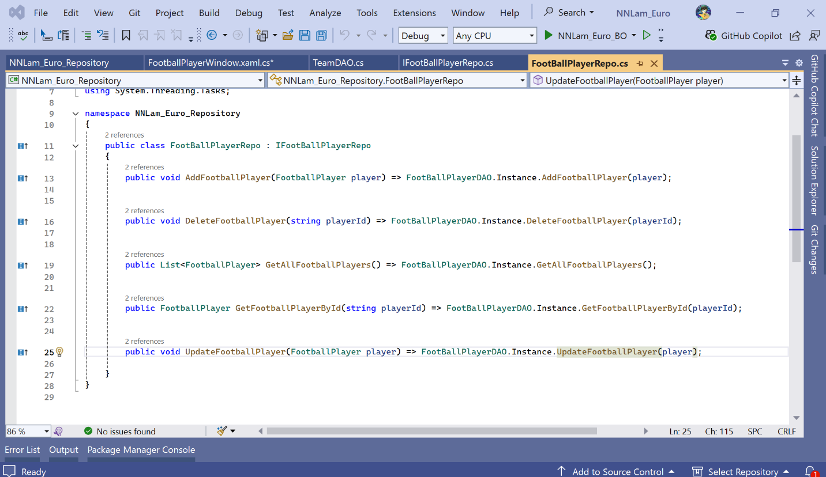Open the Extensions menu
The width and height of the screenshot is (826, 477).
415,13
